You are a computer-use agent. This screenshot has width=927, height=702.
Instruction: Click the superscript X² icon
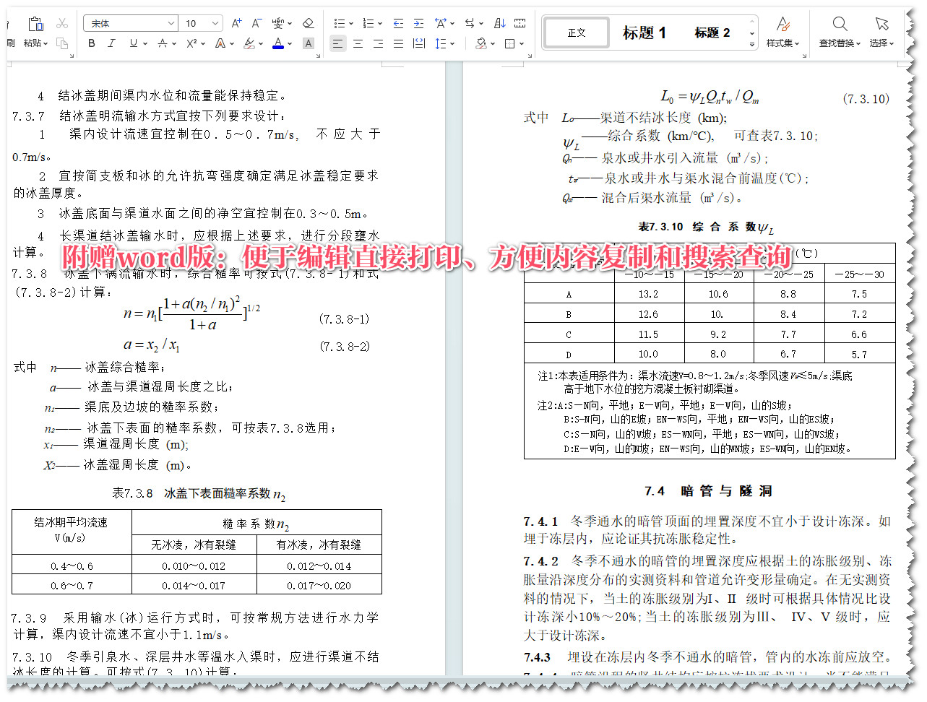[190, 43]
